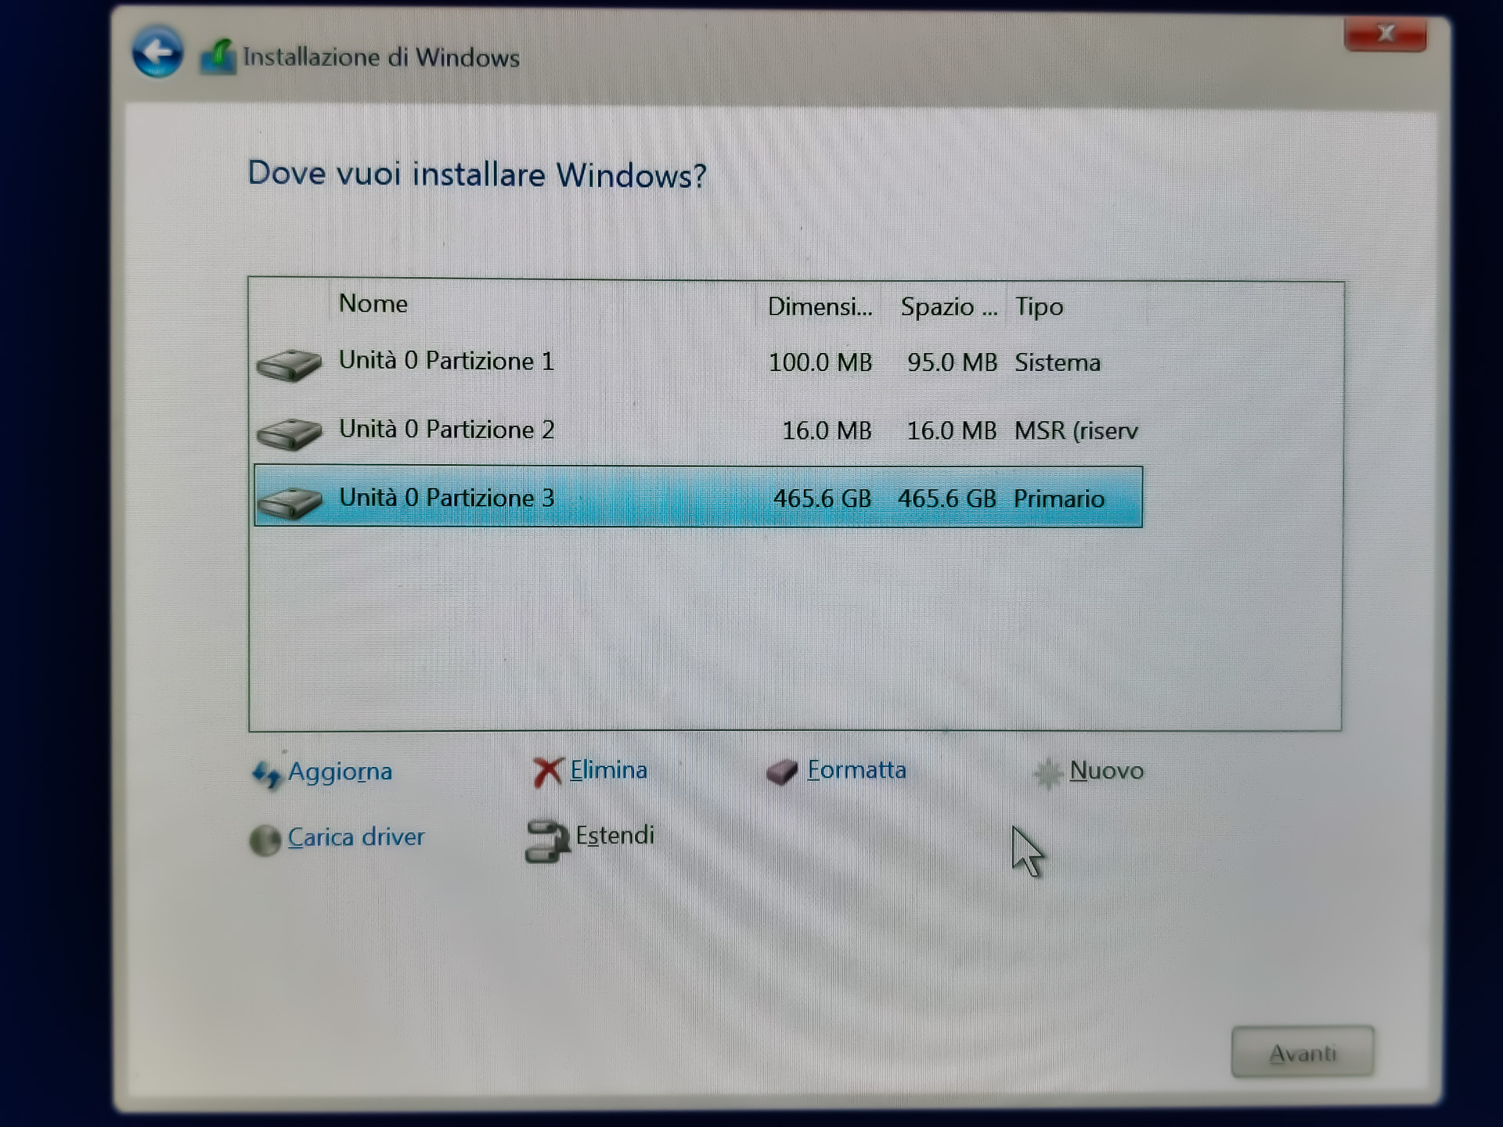
Task: Click the Sistema type cell
Action: 1058,362
